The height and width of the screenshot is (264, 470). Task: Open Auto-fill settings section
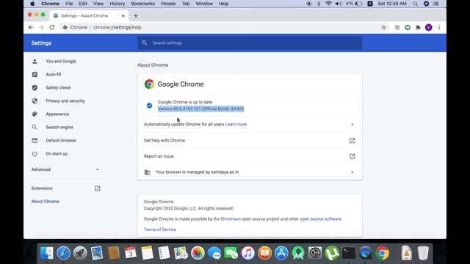[54, 74]
